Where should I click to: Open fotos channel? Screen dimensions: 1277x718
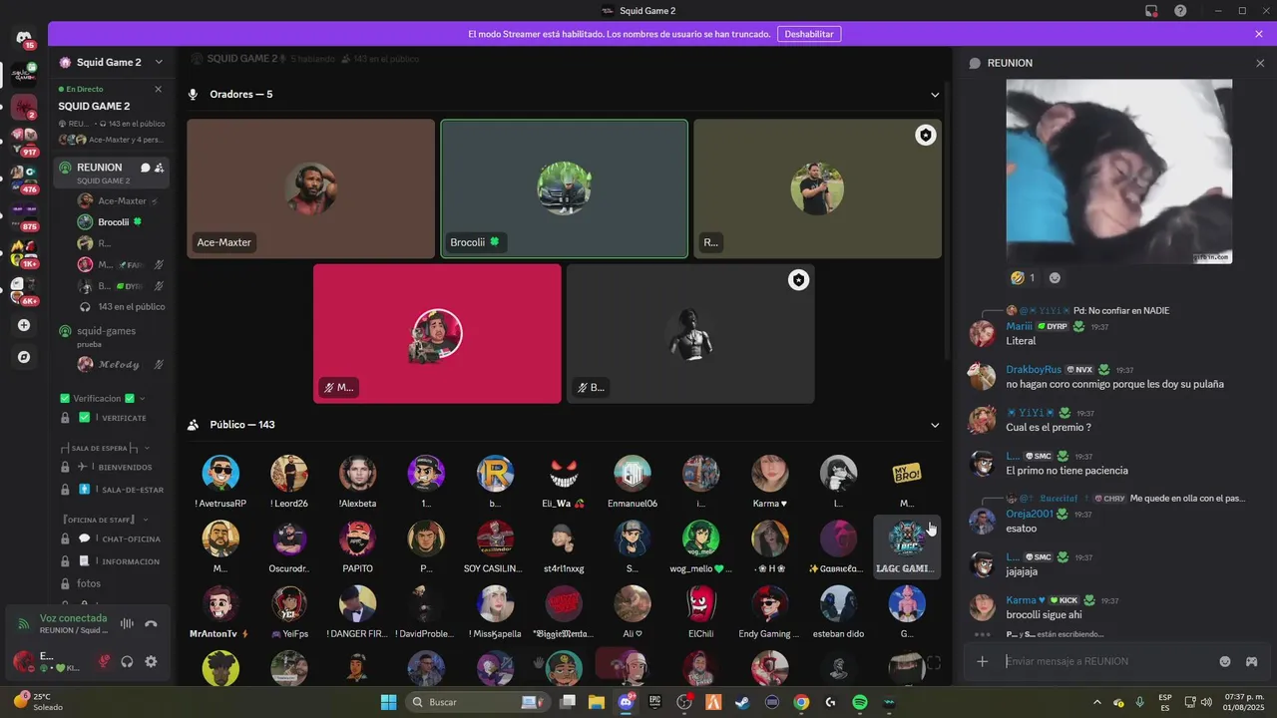pyautogui.click(x=111, y=583)
